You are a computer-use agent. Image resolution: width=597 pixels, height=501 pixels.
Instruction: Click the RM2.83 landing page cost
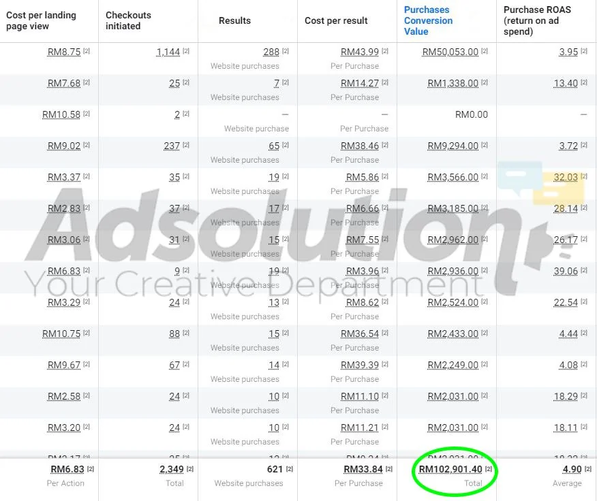pyautogui.click(x=64, y=208)
